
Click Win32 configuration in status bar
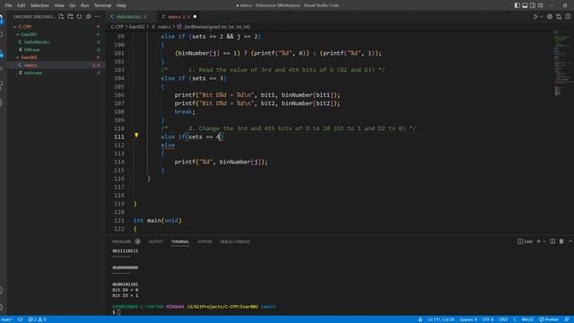[527, 319]
